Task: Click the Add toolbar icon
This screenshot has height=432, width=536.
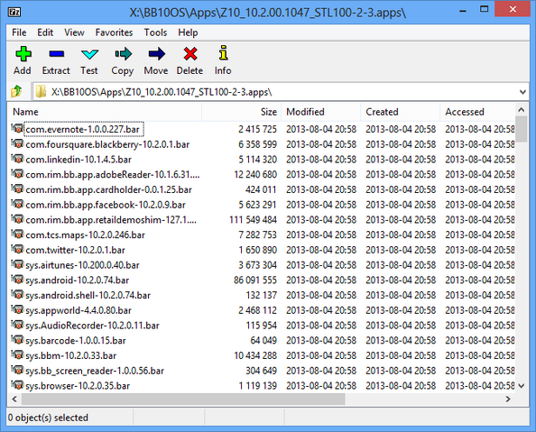Action: click(x=23, y=53)
